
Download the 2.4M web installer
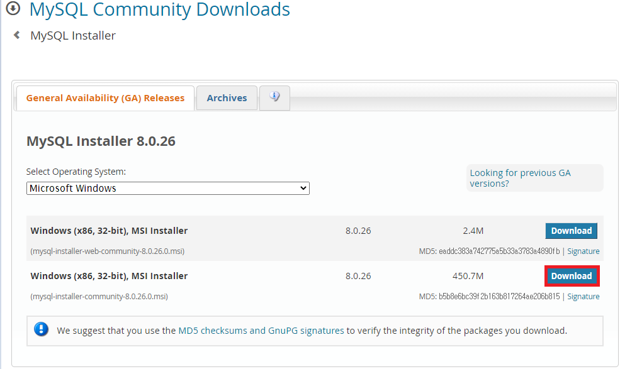click(572, 231)
